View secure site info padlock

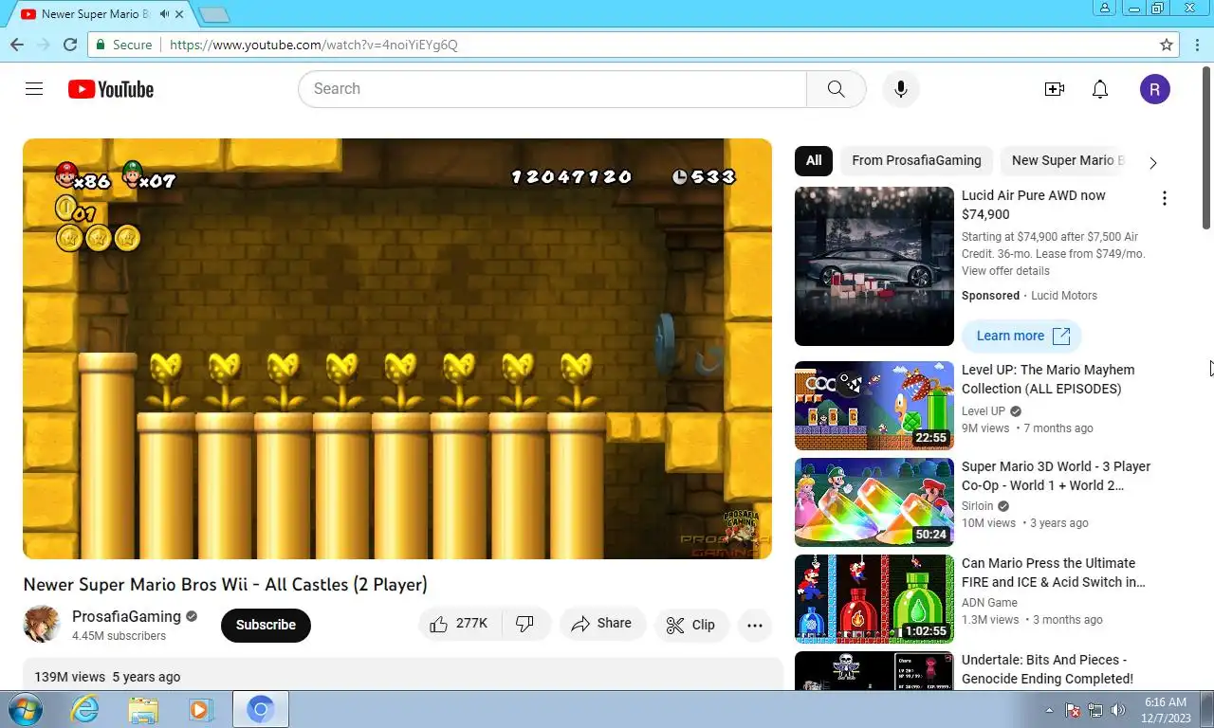tap(102, 45)
